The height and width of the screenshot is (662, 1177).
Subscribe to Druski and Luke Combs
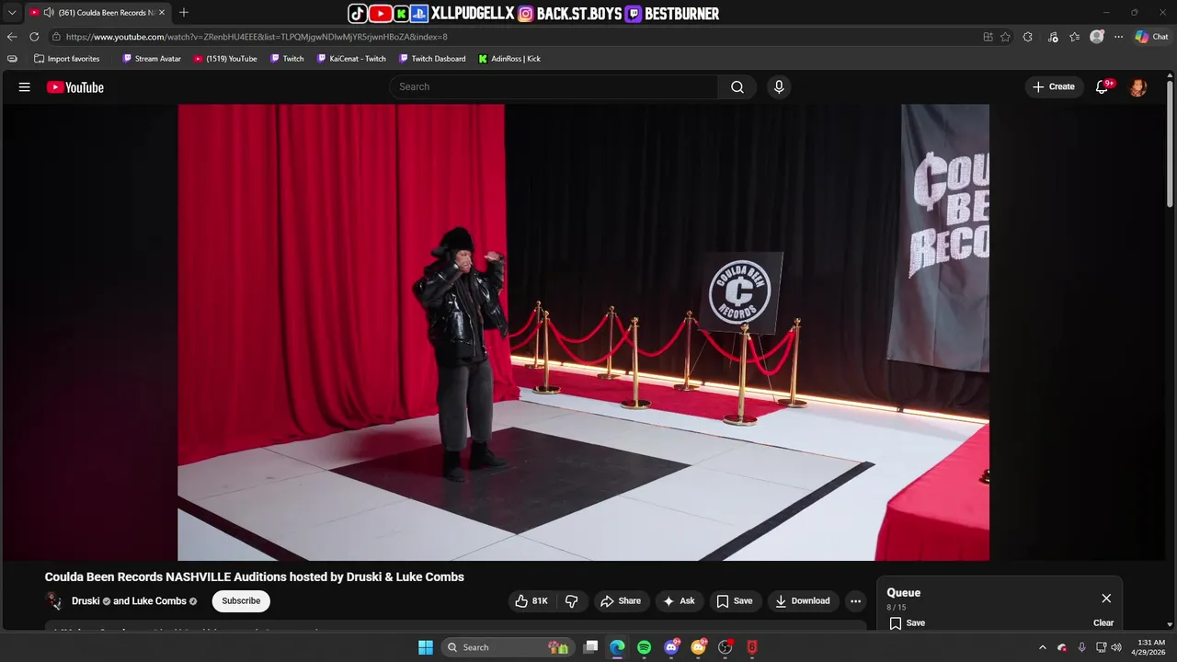coord(241,601)
